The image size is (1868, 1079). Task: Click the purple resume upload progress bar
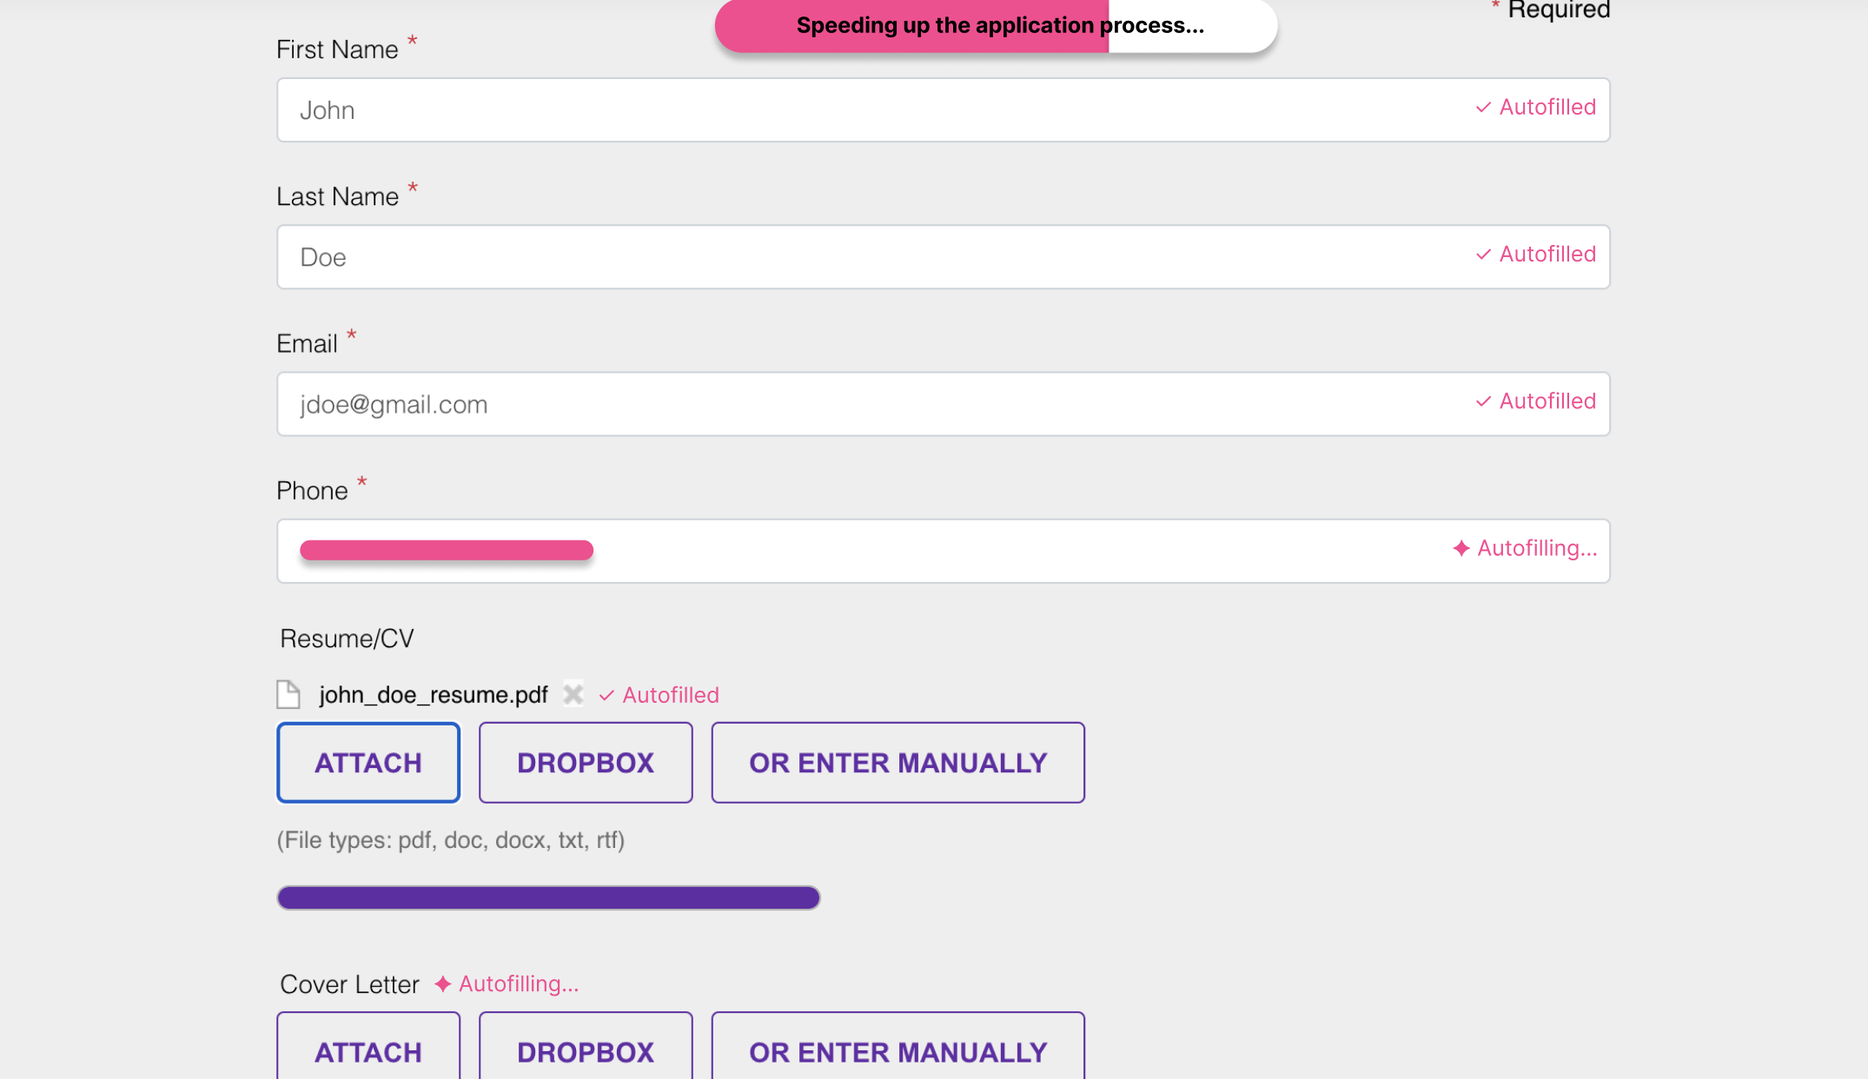pos(548,897)
